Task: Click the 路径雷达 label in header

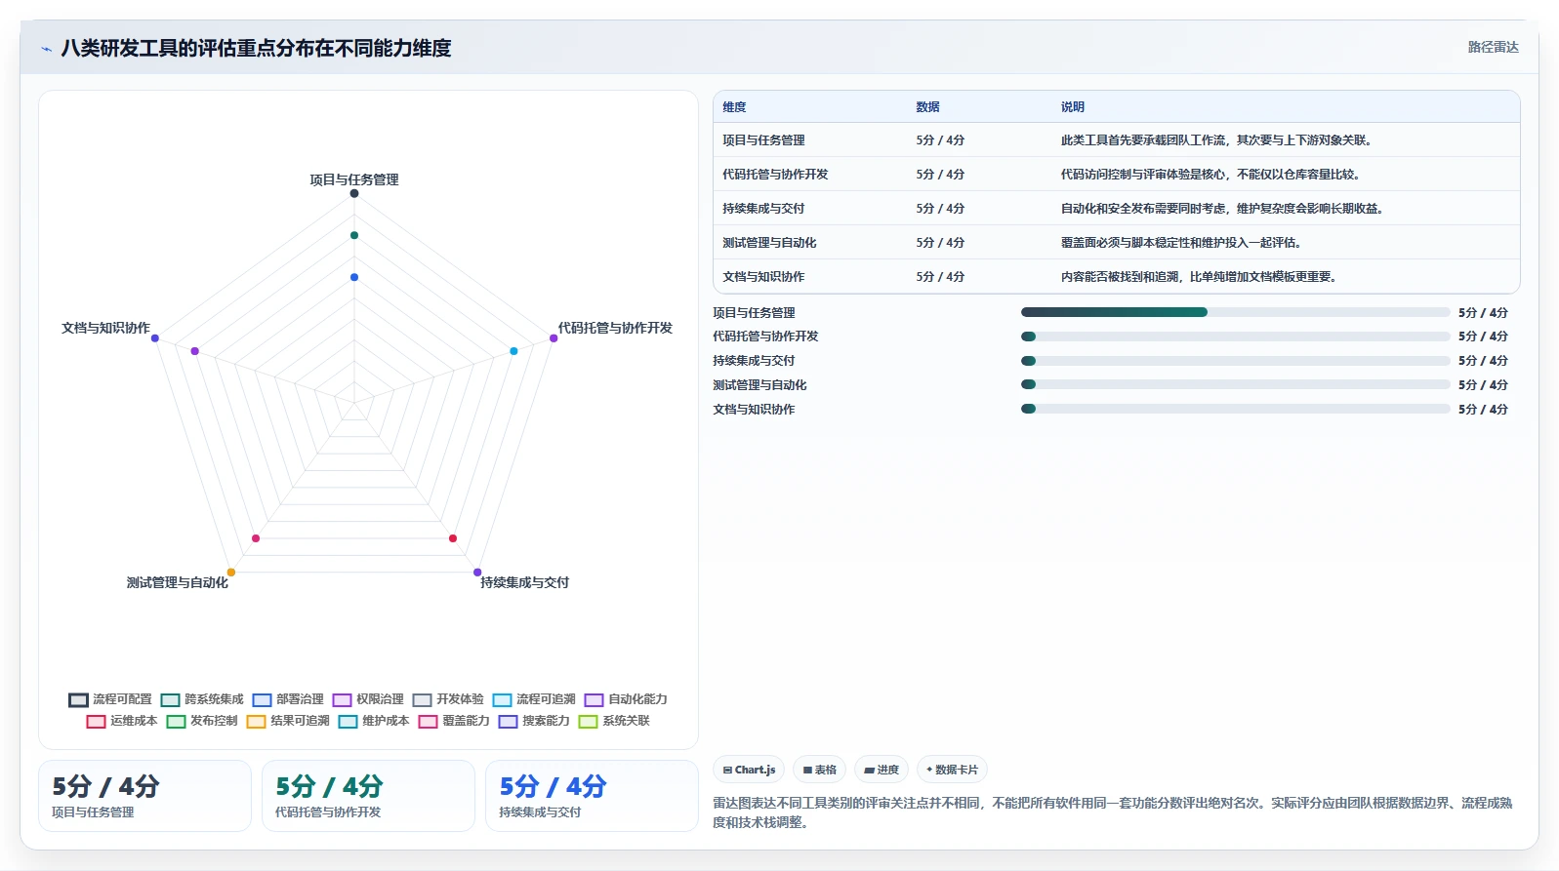Action: click(1494, 47)
